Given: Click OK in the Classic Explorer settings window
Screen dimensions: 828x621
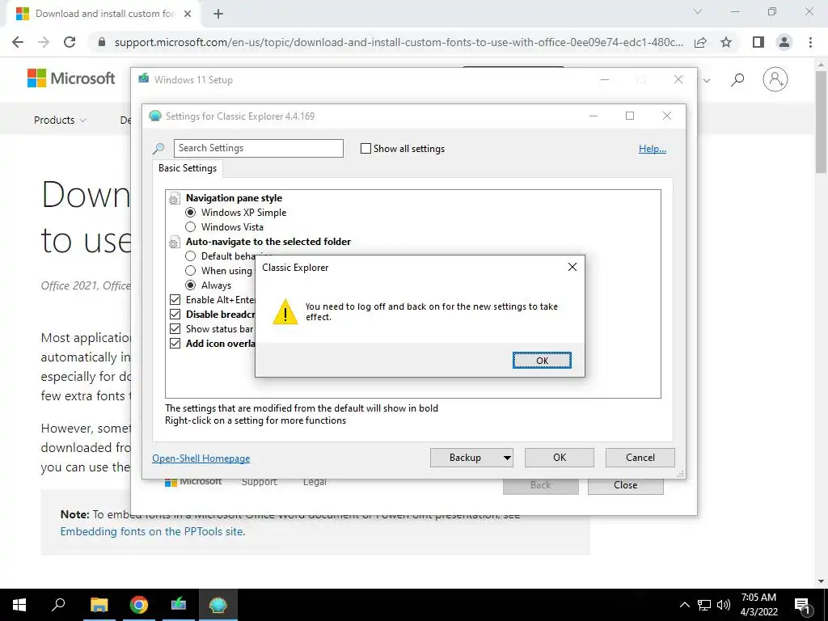Looking at the screenshot, I should point(560,458).
